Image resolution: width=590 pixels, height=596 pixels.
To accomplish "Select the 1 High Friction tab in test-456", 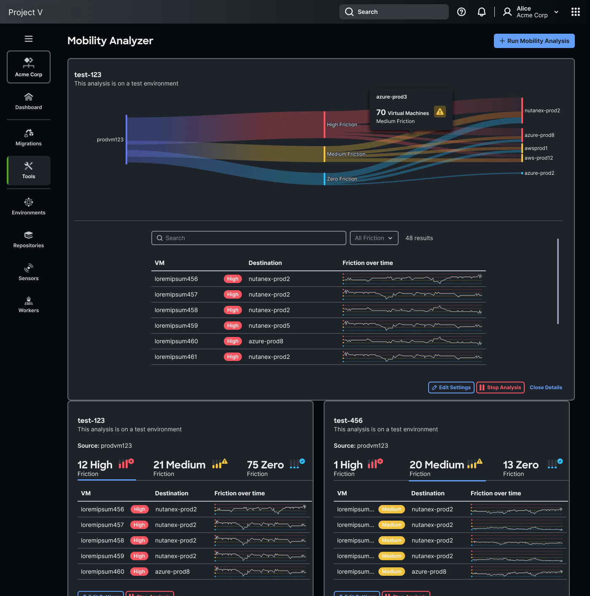I will coord(359,468).
